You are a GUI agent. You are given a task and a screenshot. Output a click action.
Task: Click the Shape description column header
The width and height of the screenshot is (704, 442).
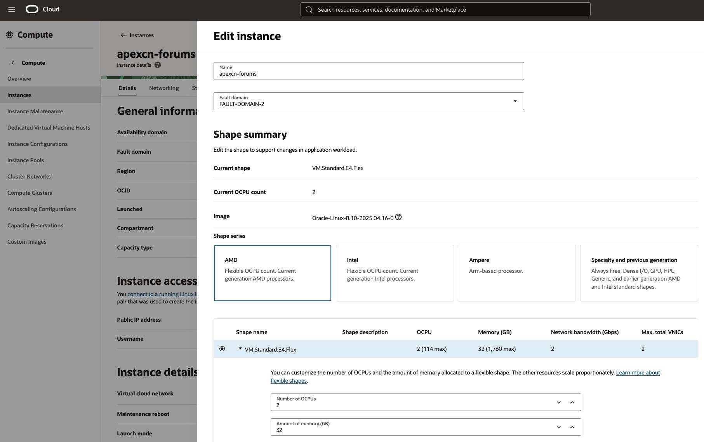click(365, 332)
